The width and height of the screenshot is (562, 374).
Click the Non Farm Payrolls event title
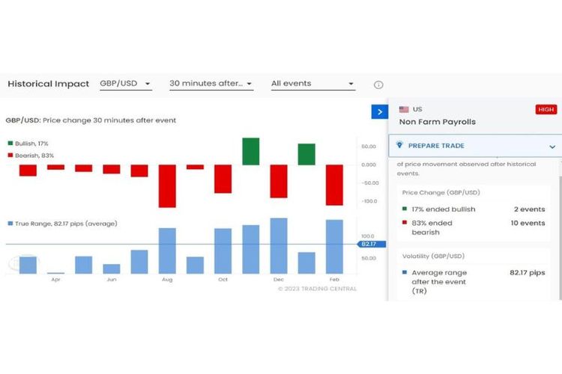[x=437, y=122]
